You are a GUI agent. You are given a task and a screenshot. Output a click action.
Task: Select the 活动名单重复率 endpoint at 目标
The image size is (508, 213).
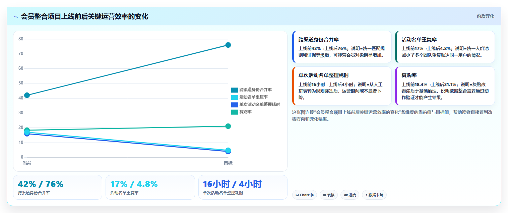tap(228, 150)
